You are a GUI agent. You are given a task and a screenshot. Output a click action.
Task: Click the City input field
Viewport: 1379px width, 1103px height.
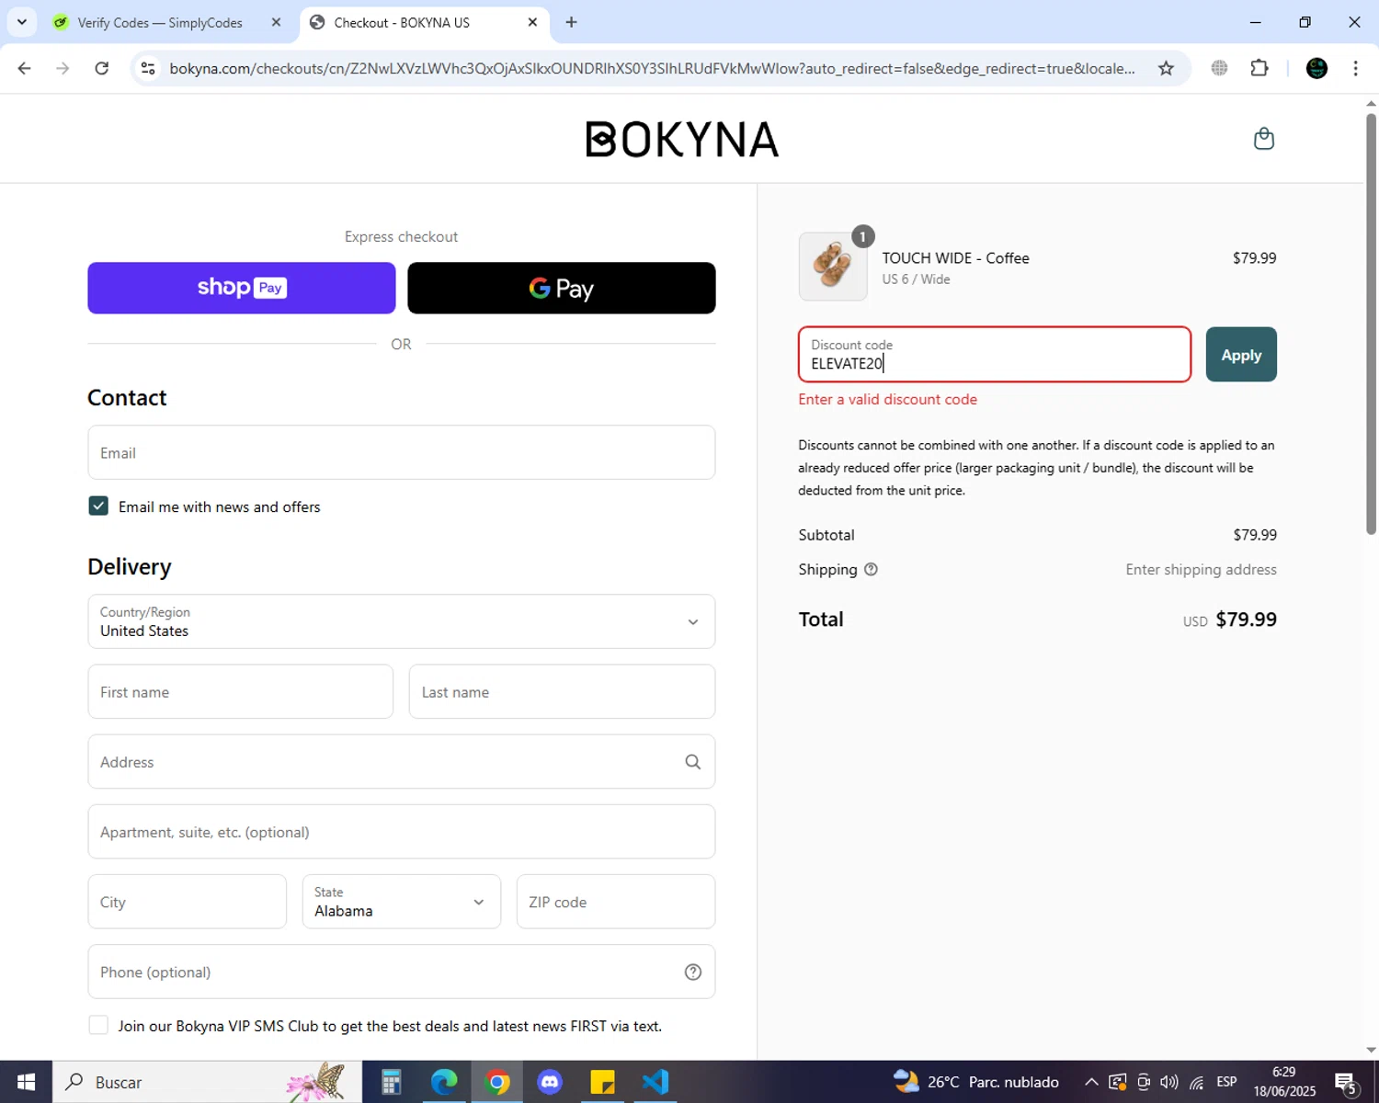click(188, 902)
